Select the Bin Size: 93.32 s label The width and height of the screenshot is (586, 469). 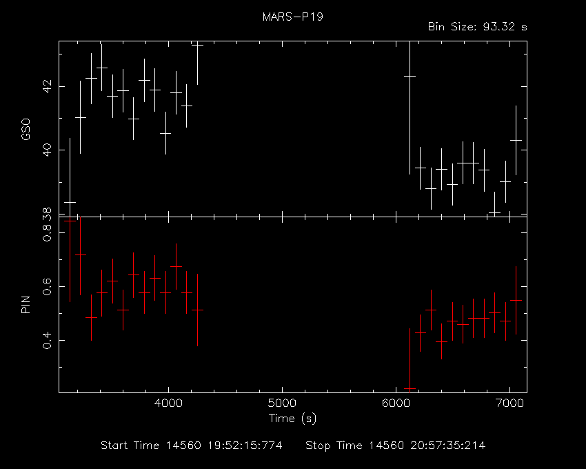click(477, 27)
